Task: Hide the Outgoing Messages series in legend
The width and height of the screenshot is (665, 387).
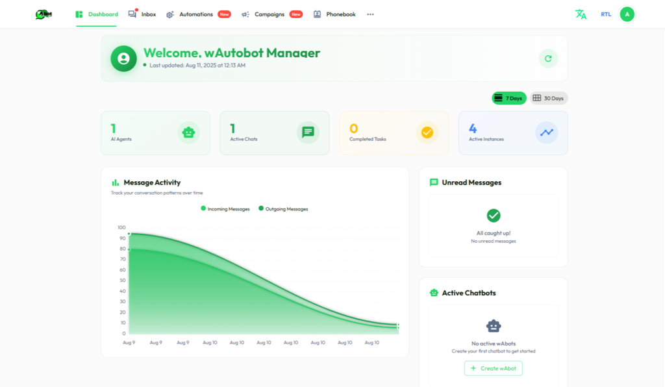Action: tap(261, 208)
